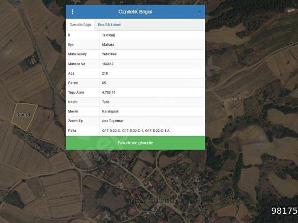Click the Mevkii row label
This screenshot has width=298, height=223.
(x=73, y=111)
